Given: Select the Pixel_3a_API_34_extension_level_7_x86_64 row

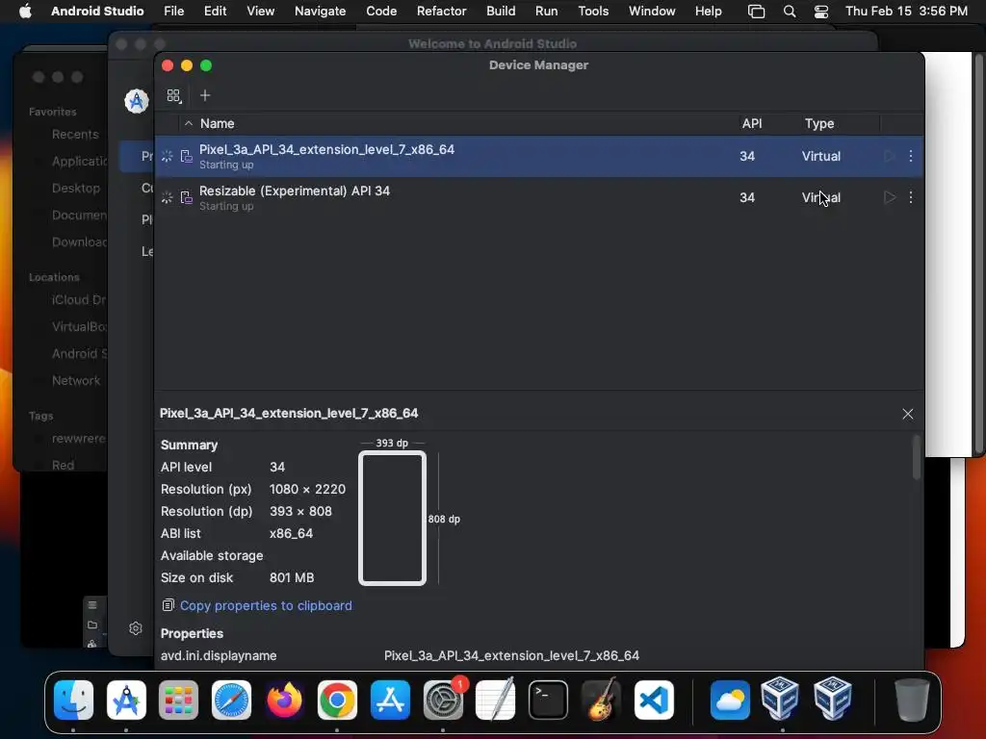Looking at the screenshot, I should [x=539, y=156].
